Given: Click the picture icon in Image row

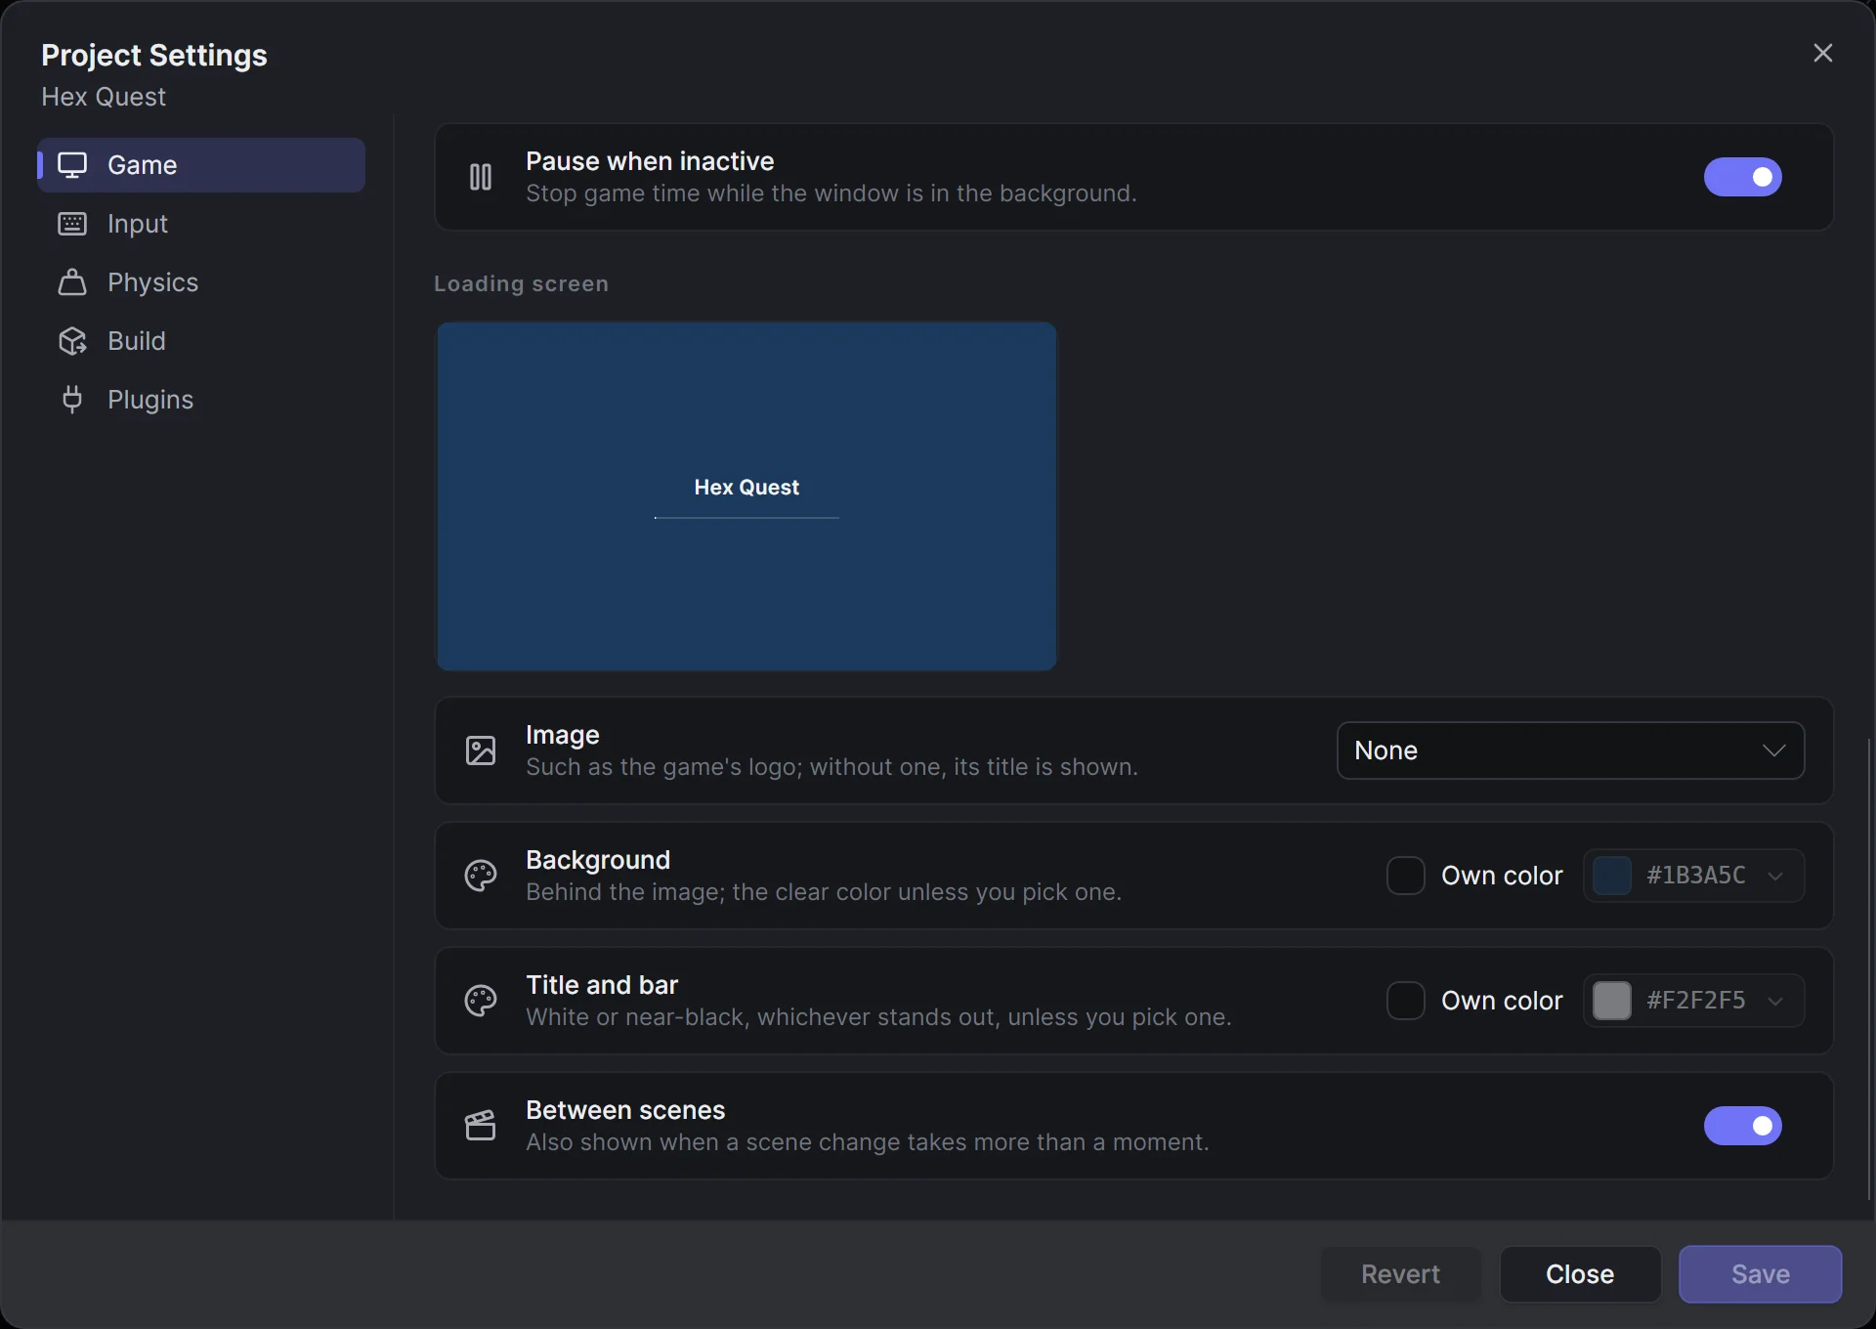Looking at the screenshot, I should click(x=481, y=750).
